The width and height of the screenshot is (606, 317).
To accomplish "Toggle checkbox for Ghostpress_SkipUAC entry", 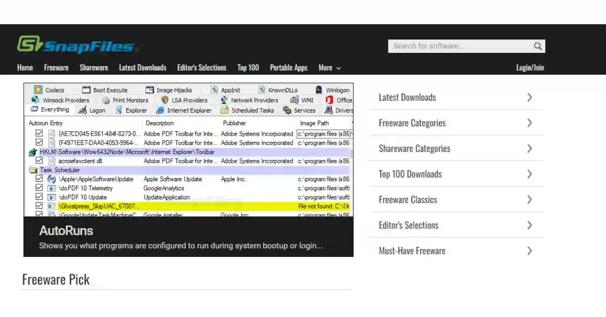I will tap(39, 206).
